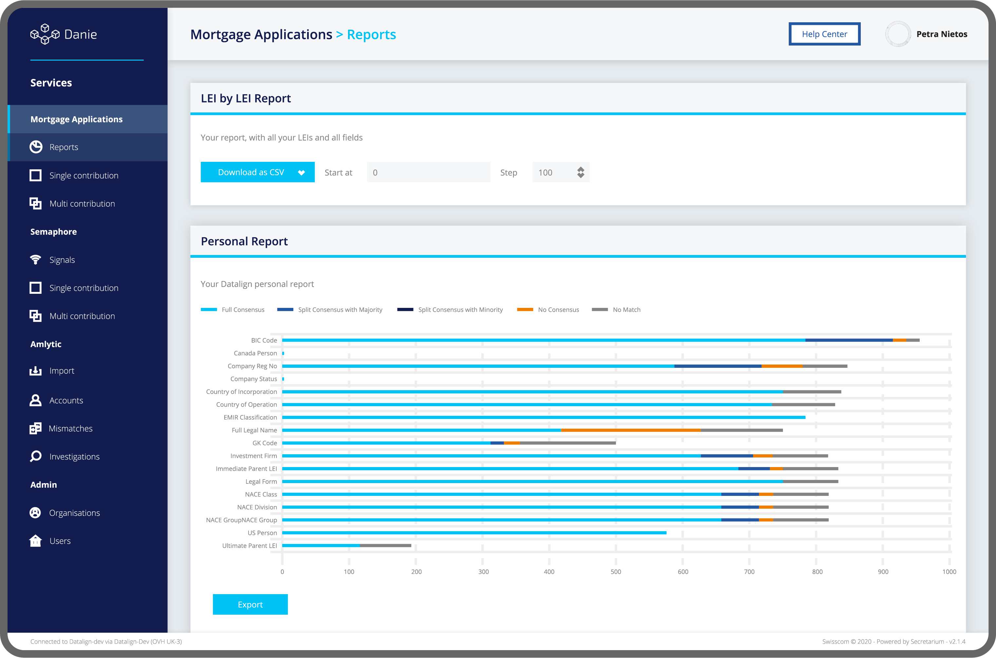Open Investigations in the sidebar

point(74,457)
